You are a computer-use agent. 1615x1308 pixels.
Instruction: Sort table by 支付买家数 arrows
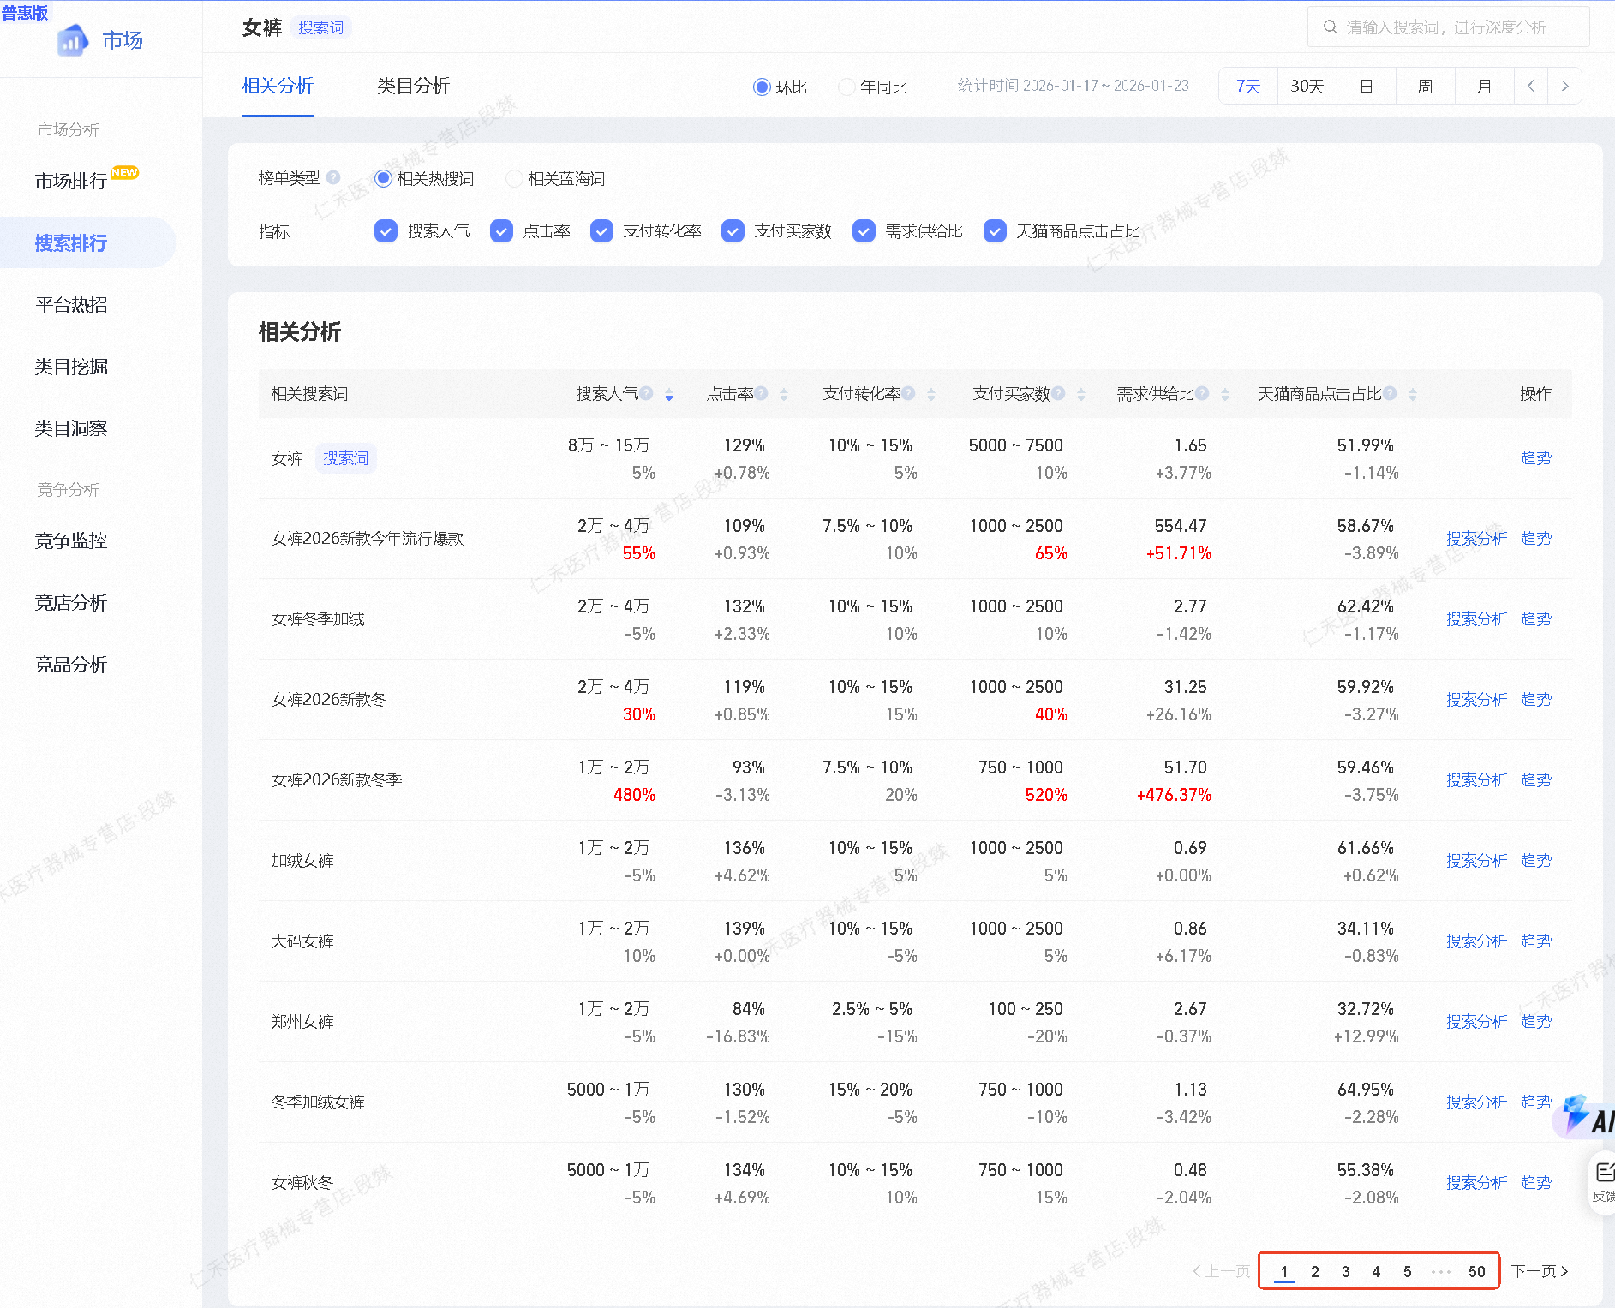[x=1081, y=394]
